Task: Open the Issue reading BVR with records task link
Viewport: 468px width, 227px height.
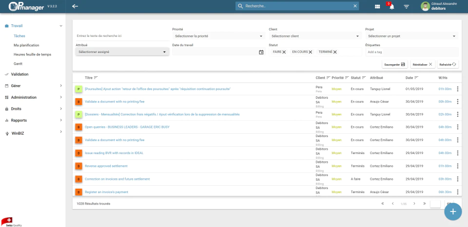Action: (114, 153)
